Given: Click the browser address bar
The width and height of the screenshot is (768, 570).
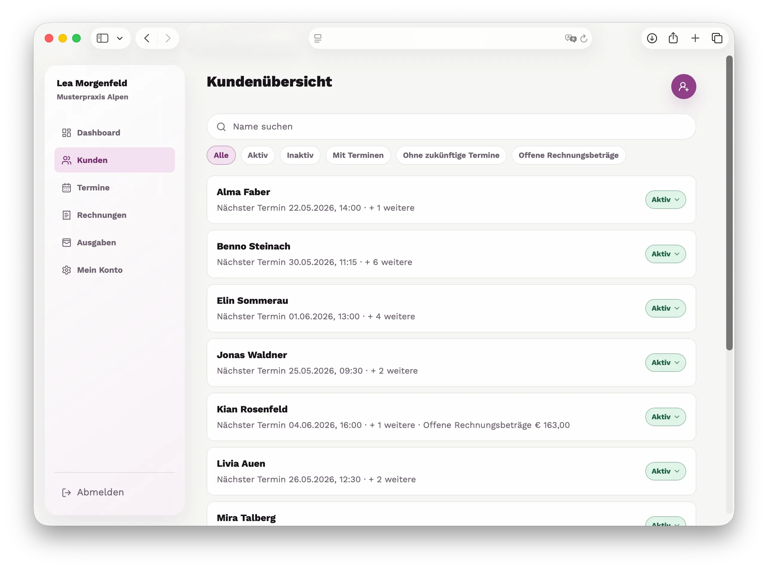Looking at the screenshot, I should (x=450, y=38).
